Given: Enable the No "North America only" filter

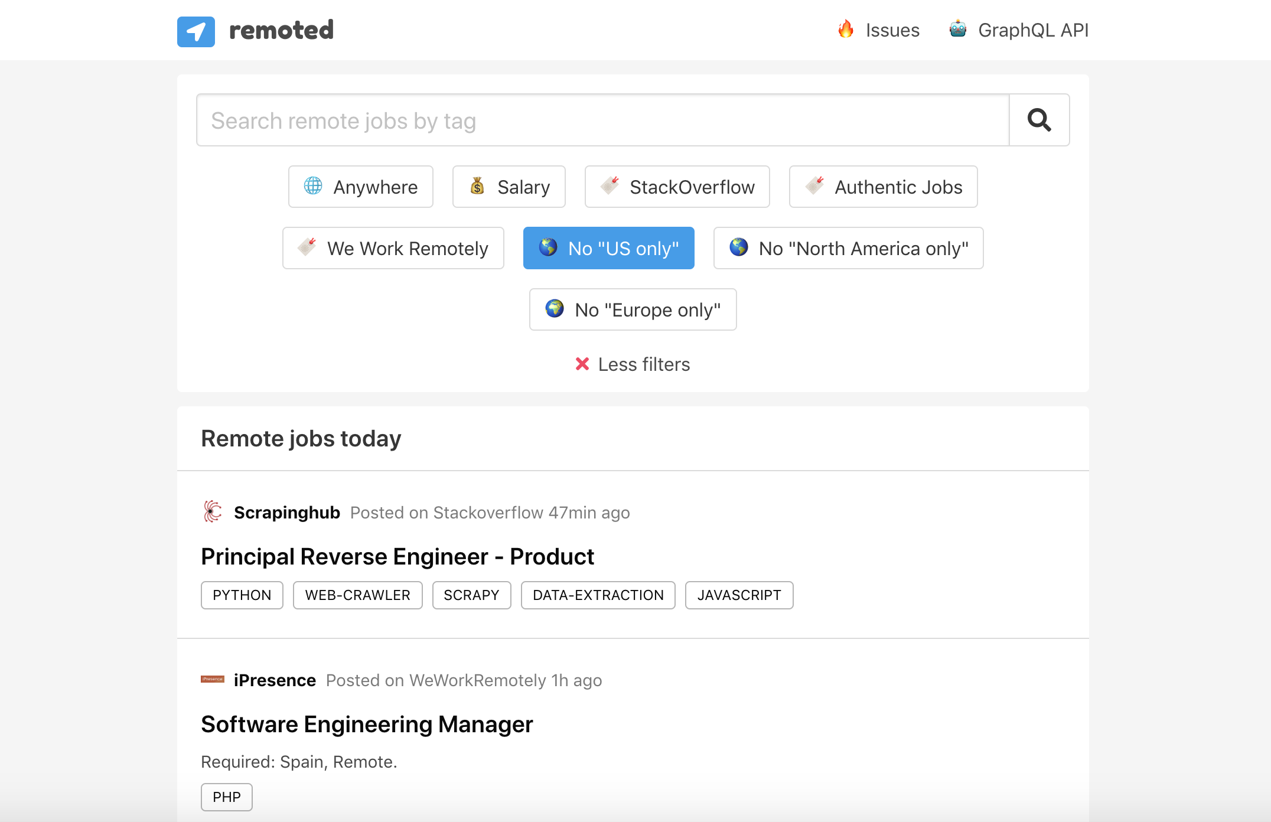Looking at the screenshot, I should (848, 248).
